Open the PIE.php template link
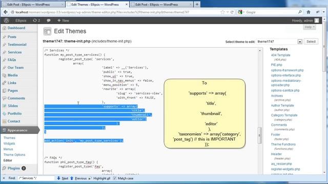328x184 pixels. point(277,65)
